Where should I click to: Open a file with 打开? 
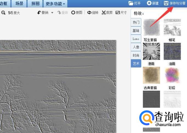pos(135,3)
